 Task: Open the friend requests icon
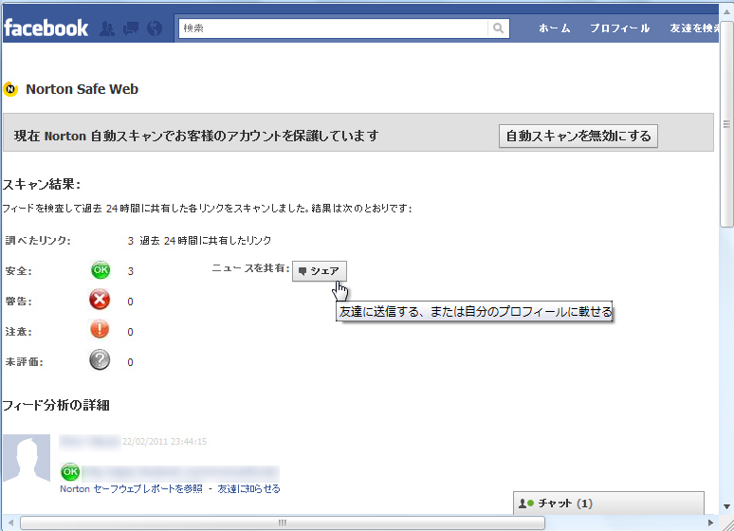click(107, 28)
